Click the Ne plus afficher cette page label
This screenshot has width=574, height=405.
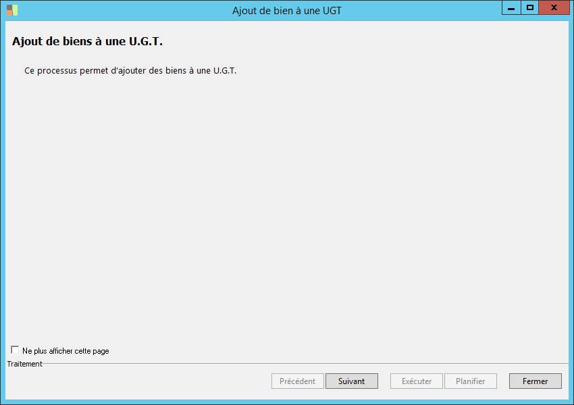pos(66,351)
